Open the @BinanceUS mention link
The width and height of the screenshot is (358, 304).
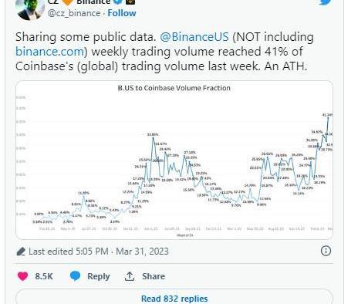coord(194,37)
